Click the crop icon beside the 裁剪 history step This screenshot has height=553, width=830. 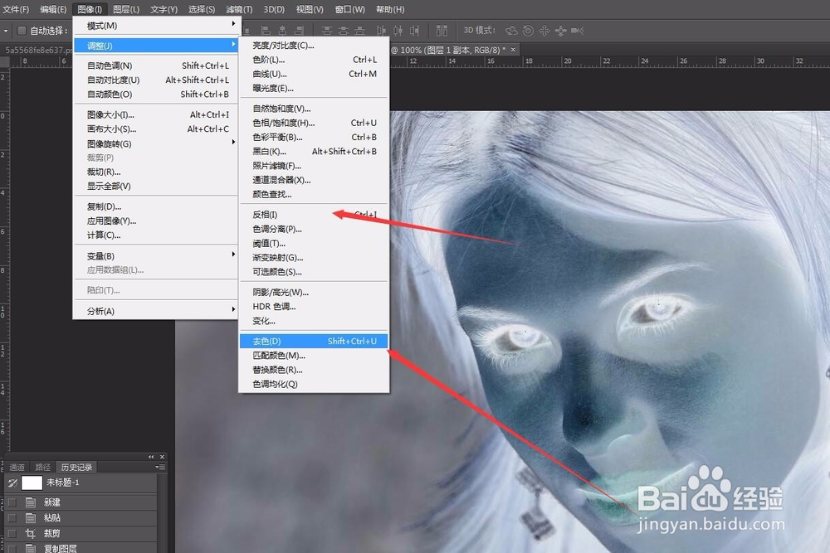click(32, 532)
